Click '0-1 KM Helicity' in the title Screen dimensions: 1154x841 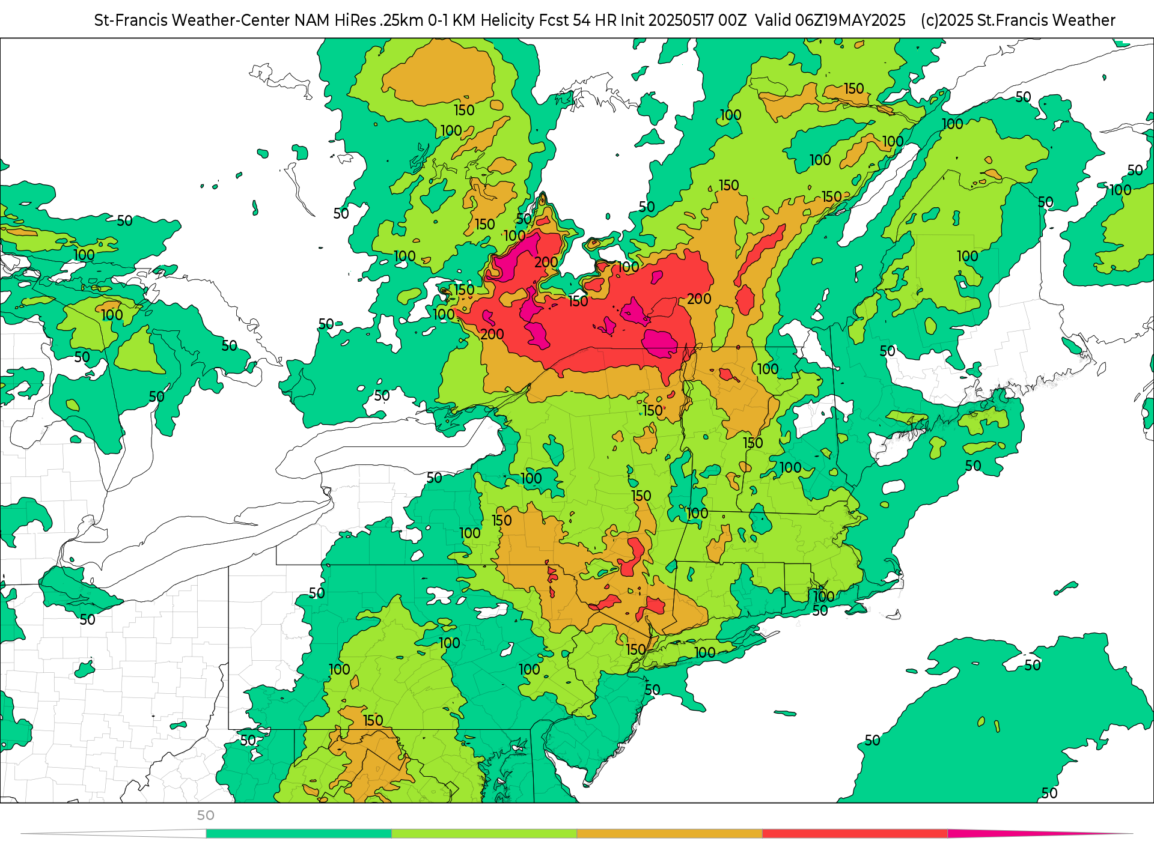click(481, 20)
